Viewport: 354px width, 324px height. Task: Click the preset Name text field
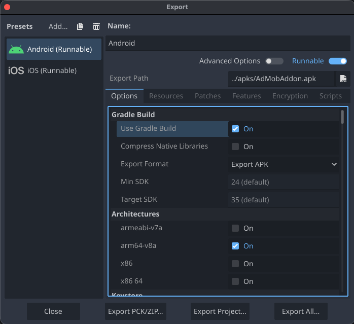[227, 43]
